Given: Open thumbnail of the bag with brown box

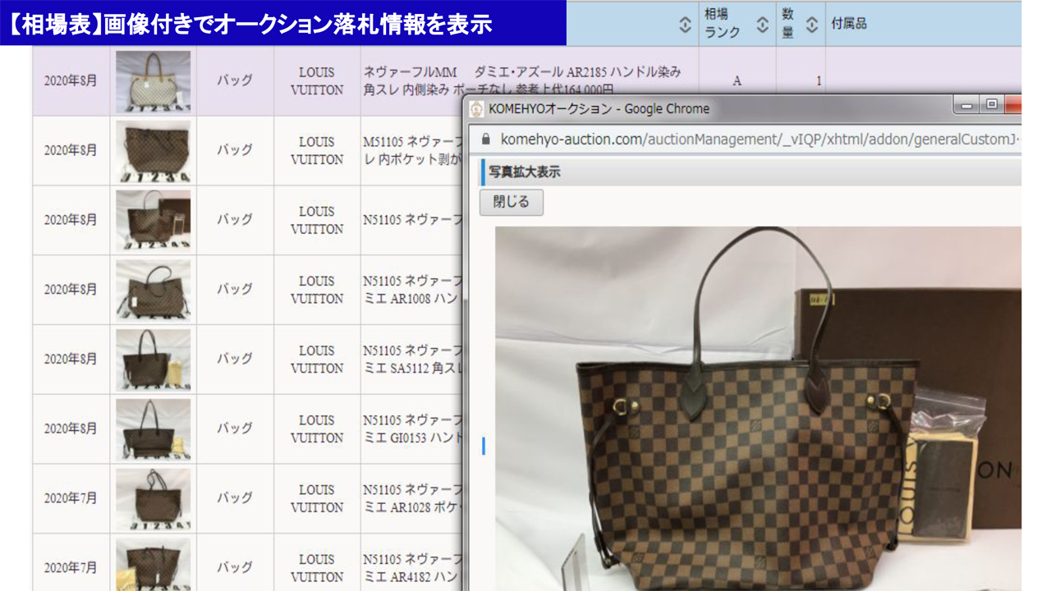Looking at the screenshot, I should [x=154, y=221].
